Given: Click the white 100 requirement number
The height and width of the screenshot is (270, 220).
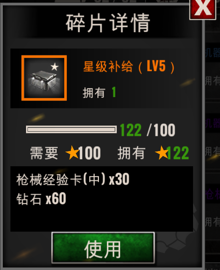Looking at the screenshot, I should 89,153.
